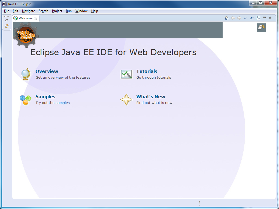Open the Samples link
Screen dimensions: 279x209
pos(46,97)
